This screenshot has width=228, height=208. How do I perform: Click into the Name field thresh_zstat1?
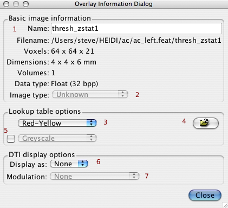[136, 28]
